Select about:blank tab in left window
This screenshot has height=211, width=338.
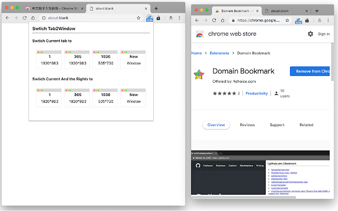click(x=118, y=8)
